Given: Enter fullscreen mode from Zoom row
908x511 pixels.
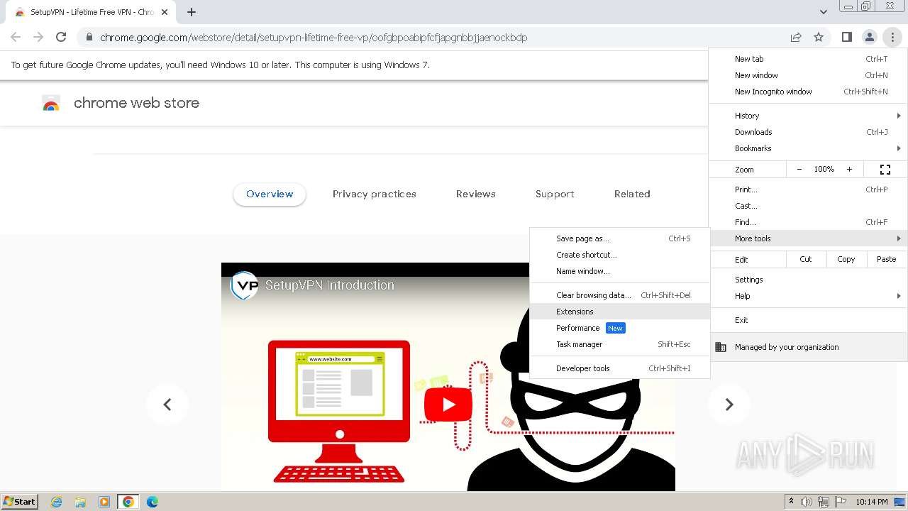Looking at the screenshot, I should click(885, 170).
